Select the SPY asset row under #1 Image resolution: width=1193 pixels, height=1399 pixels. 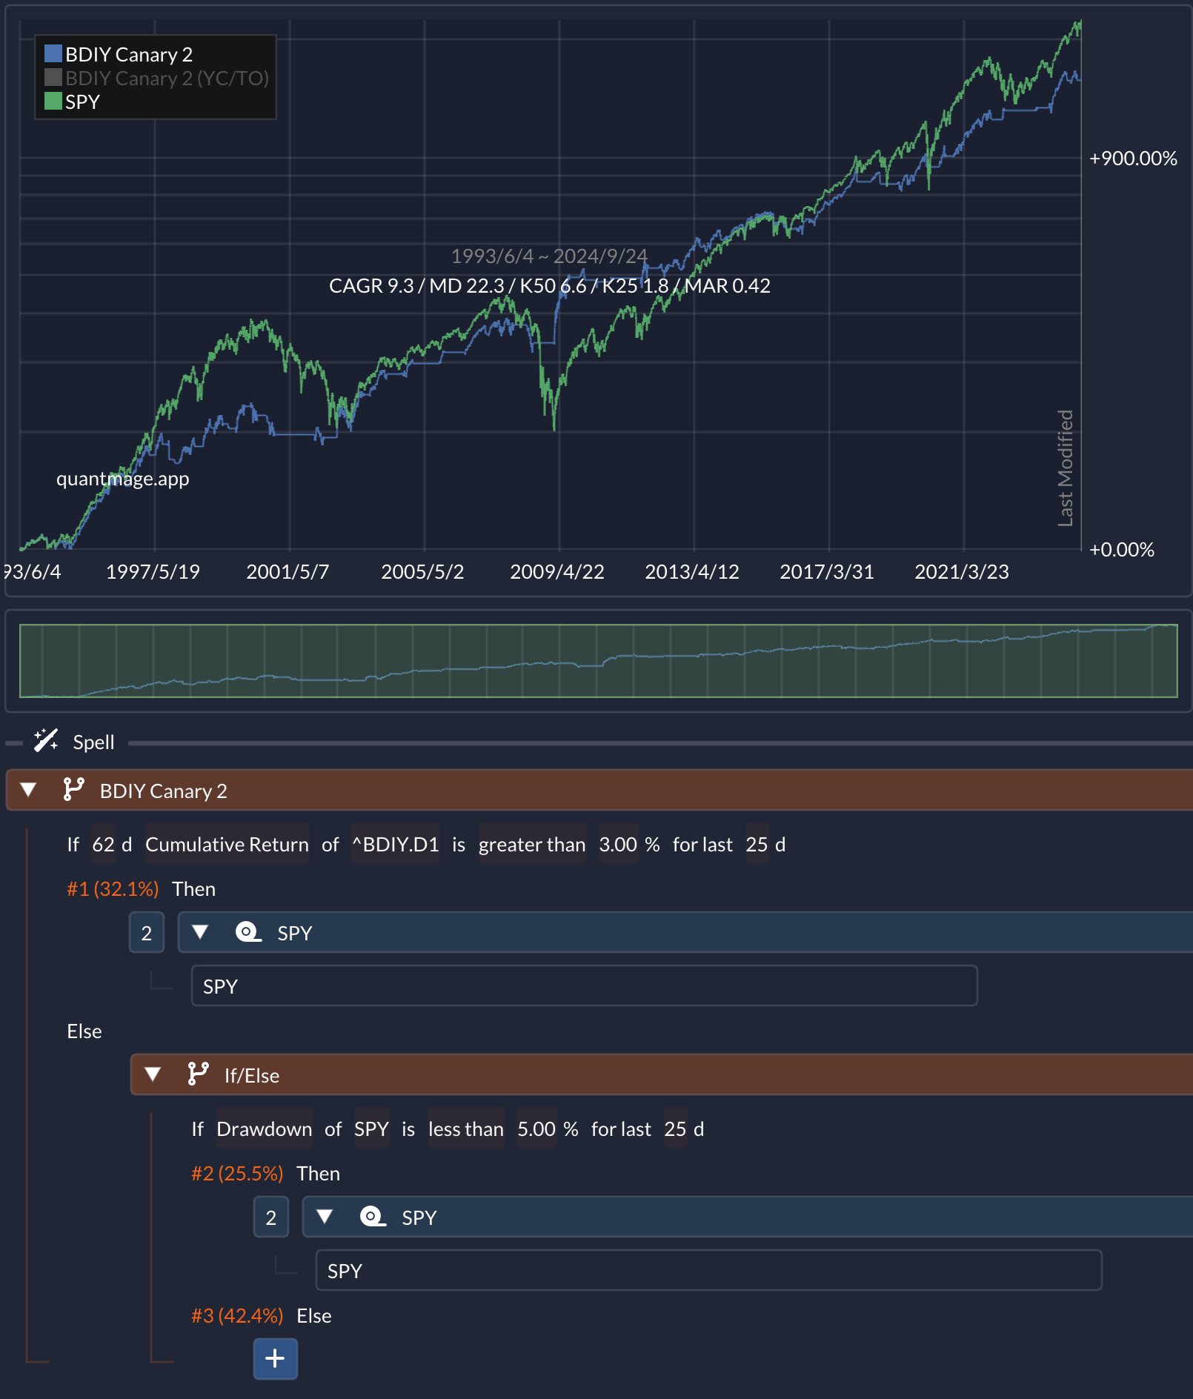point(584,986)
